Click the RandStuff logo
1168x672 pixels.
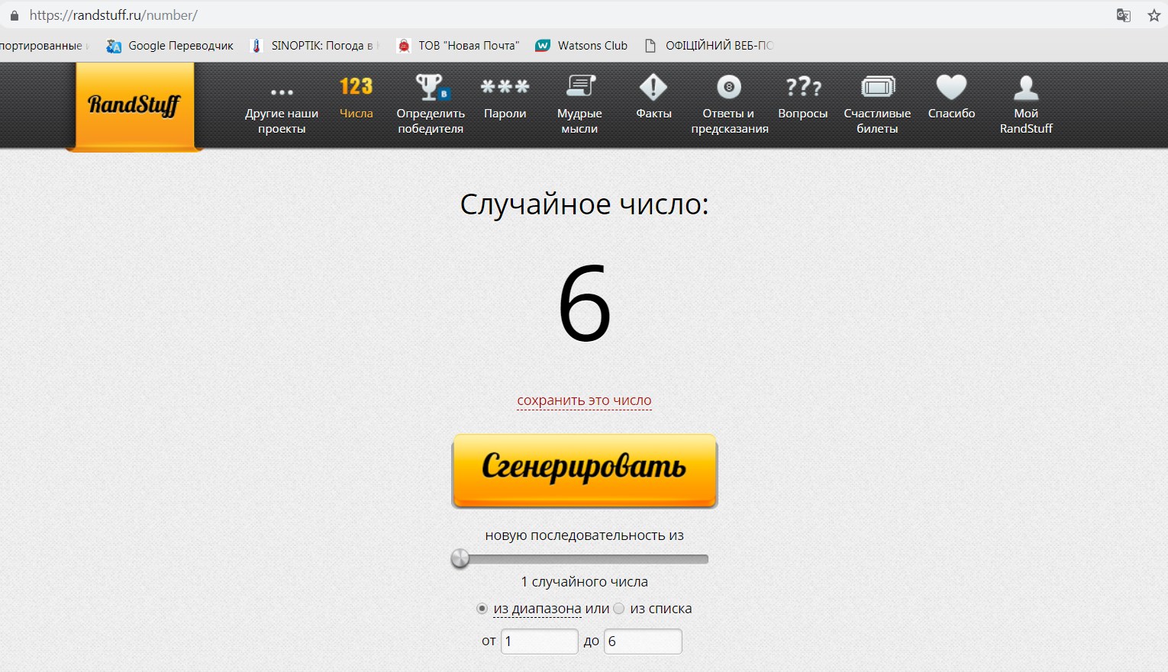134,104
